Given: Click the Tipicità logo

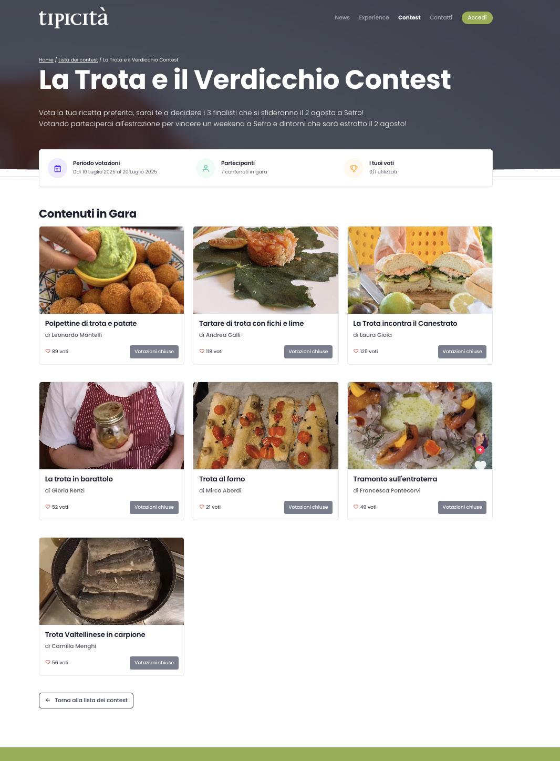Looking at the screenshot, I should (x=74, y=17).
